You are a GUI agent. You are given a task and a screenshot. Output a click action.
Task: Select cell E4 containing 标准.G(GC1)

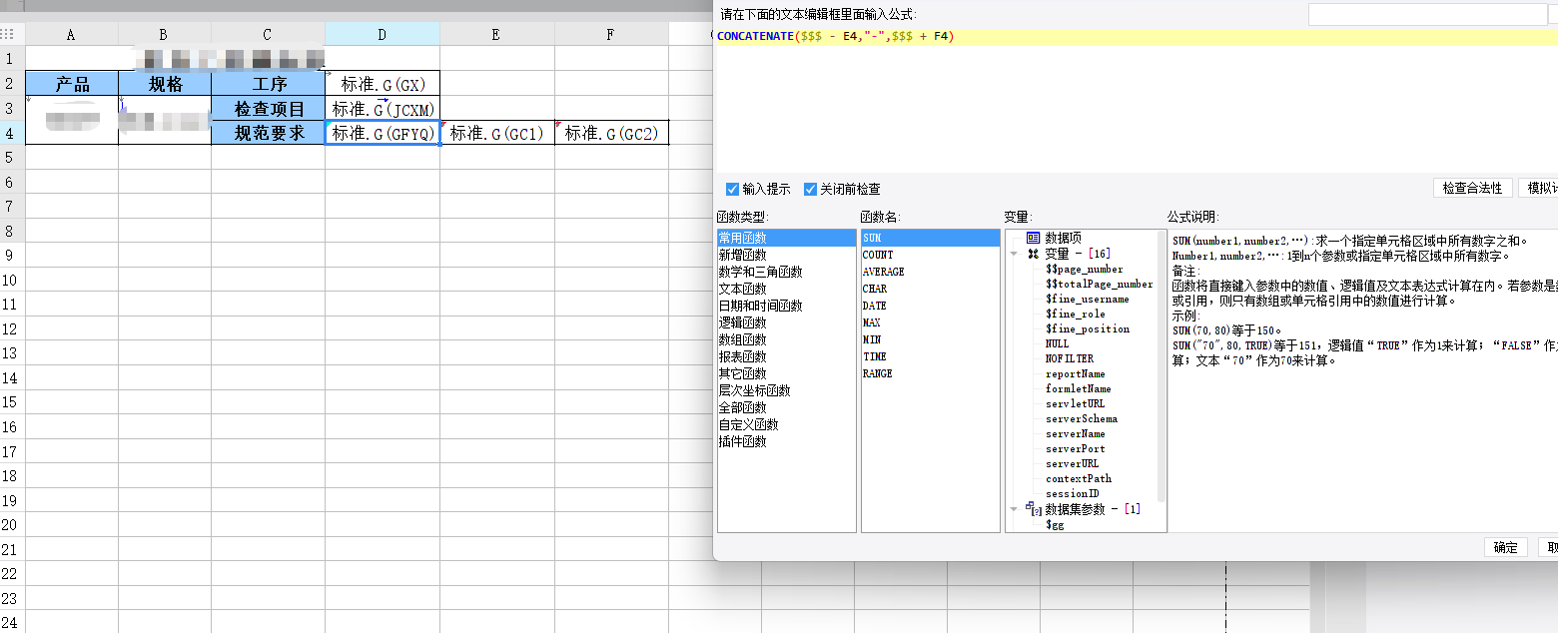496,133
